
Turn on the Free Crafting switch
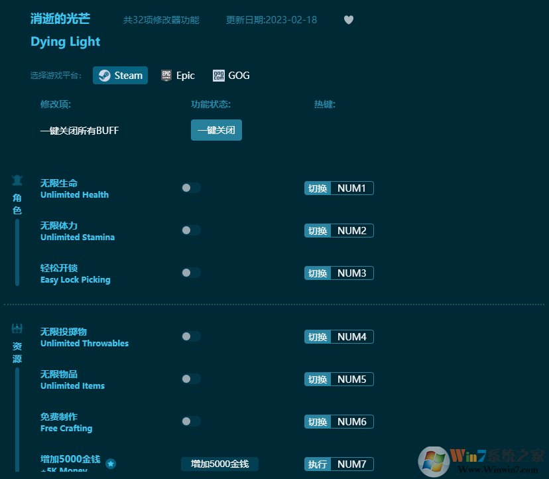pyautogui.click(x=190, y=421)
